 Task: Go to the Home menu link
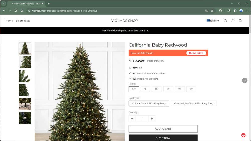[9, 21]
